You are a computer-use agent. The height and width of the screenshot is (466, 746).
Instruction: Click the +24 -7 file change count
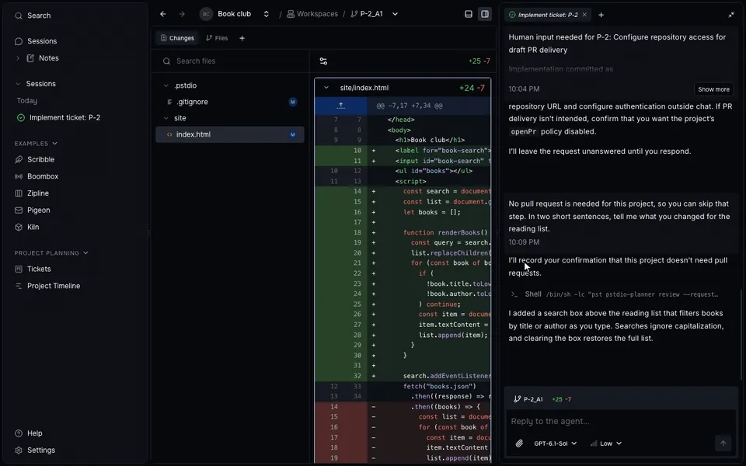pyautogui.click(x=472, y=88)
